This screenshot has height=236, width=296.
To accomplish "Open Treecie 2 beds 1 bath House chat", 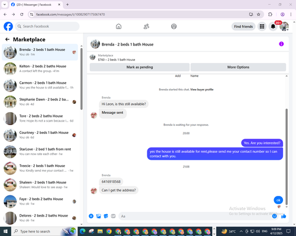I will [40, 168].
